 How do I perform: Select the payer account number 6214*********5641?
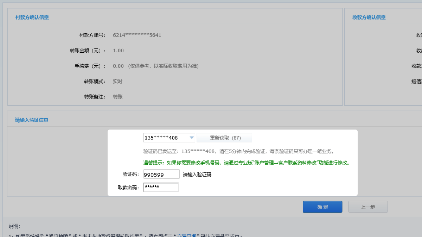pyautogui.click(x=137, y=35)
